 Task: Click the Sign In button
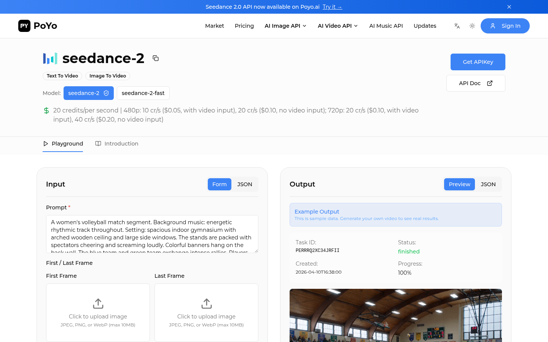(505, 26)
